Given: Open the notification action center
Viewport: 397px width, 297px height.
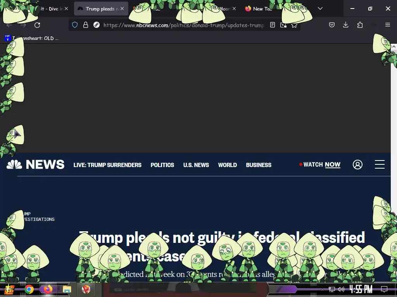Looking at the screenshot, I should click(x=384, y=289).
